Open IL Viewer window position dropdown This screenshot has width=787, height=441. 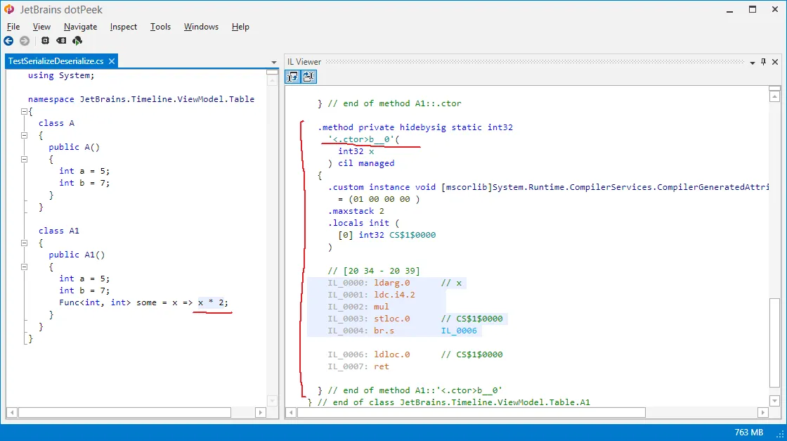pyautogui.click(x=753, y=63)
